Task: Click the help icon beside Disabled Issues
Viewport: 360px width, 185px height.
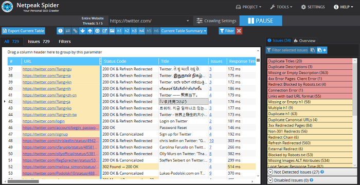Action: click(311, 180)
